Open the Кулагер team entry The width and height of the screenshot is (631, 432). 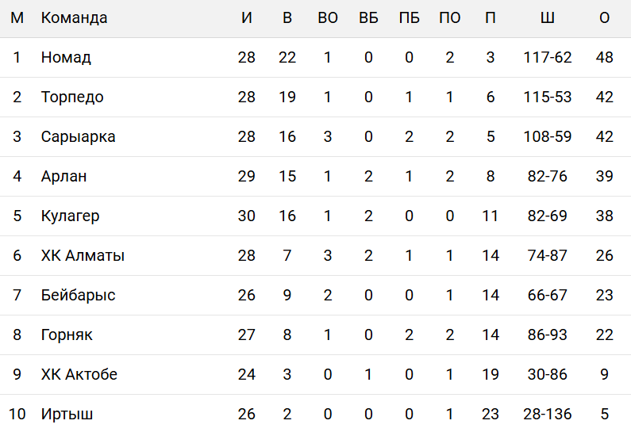click(70, 216)
